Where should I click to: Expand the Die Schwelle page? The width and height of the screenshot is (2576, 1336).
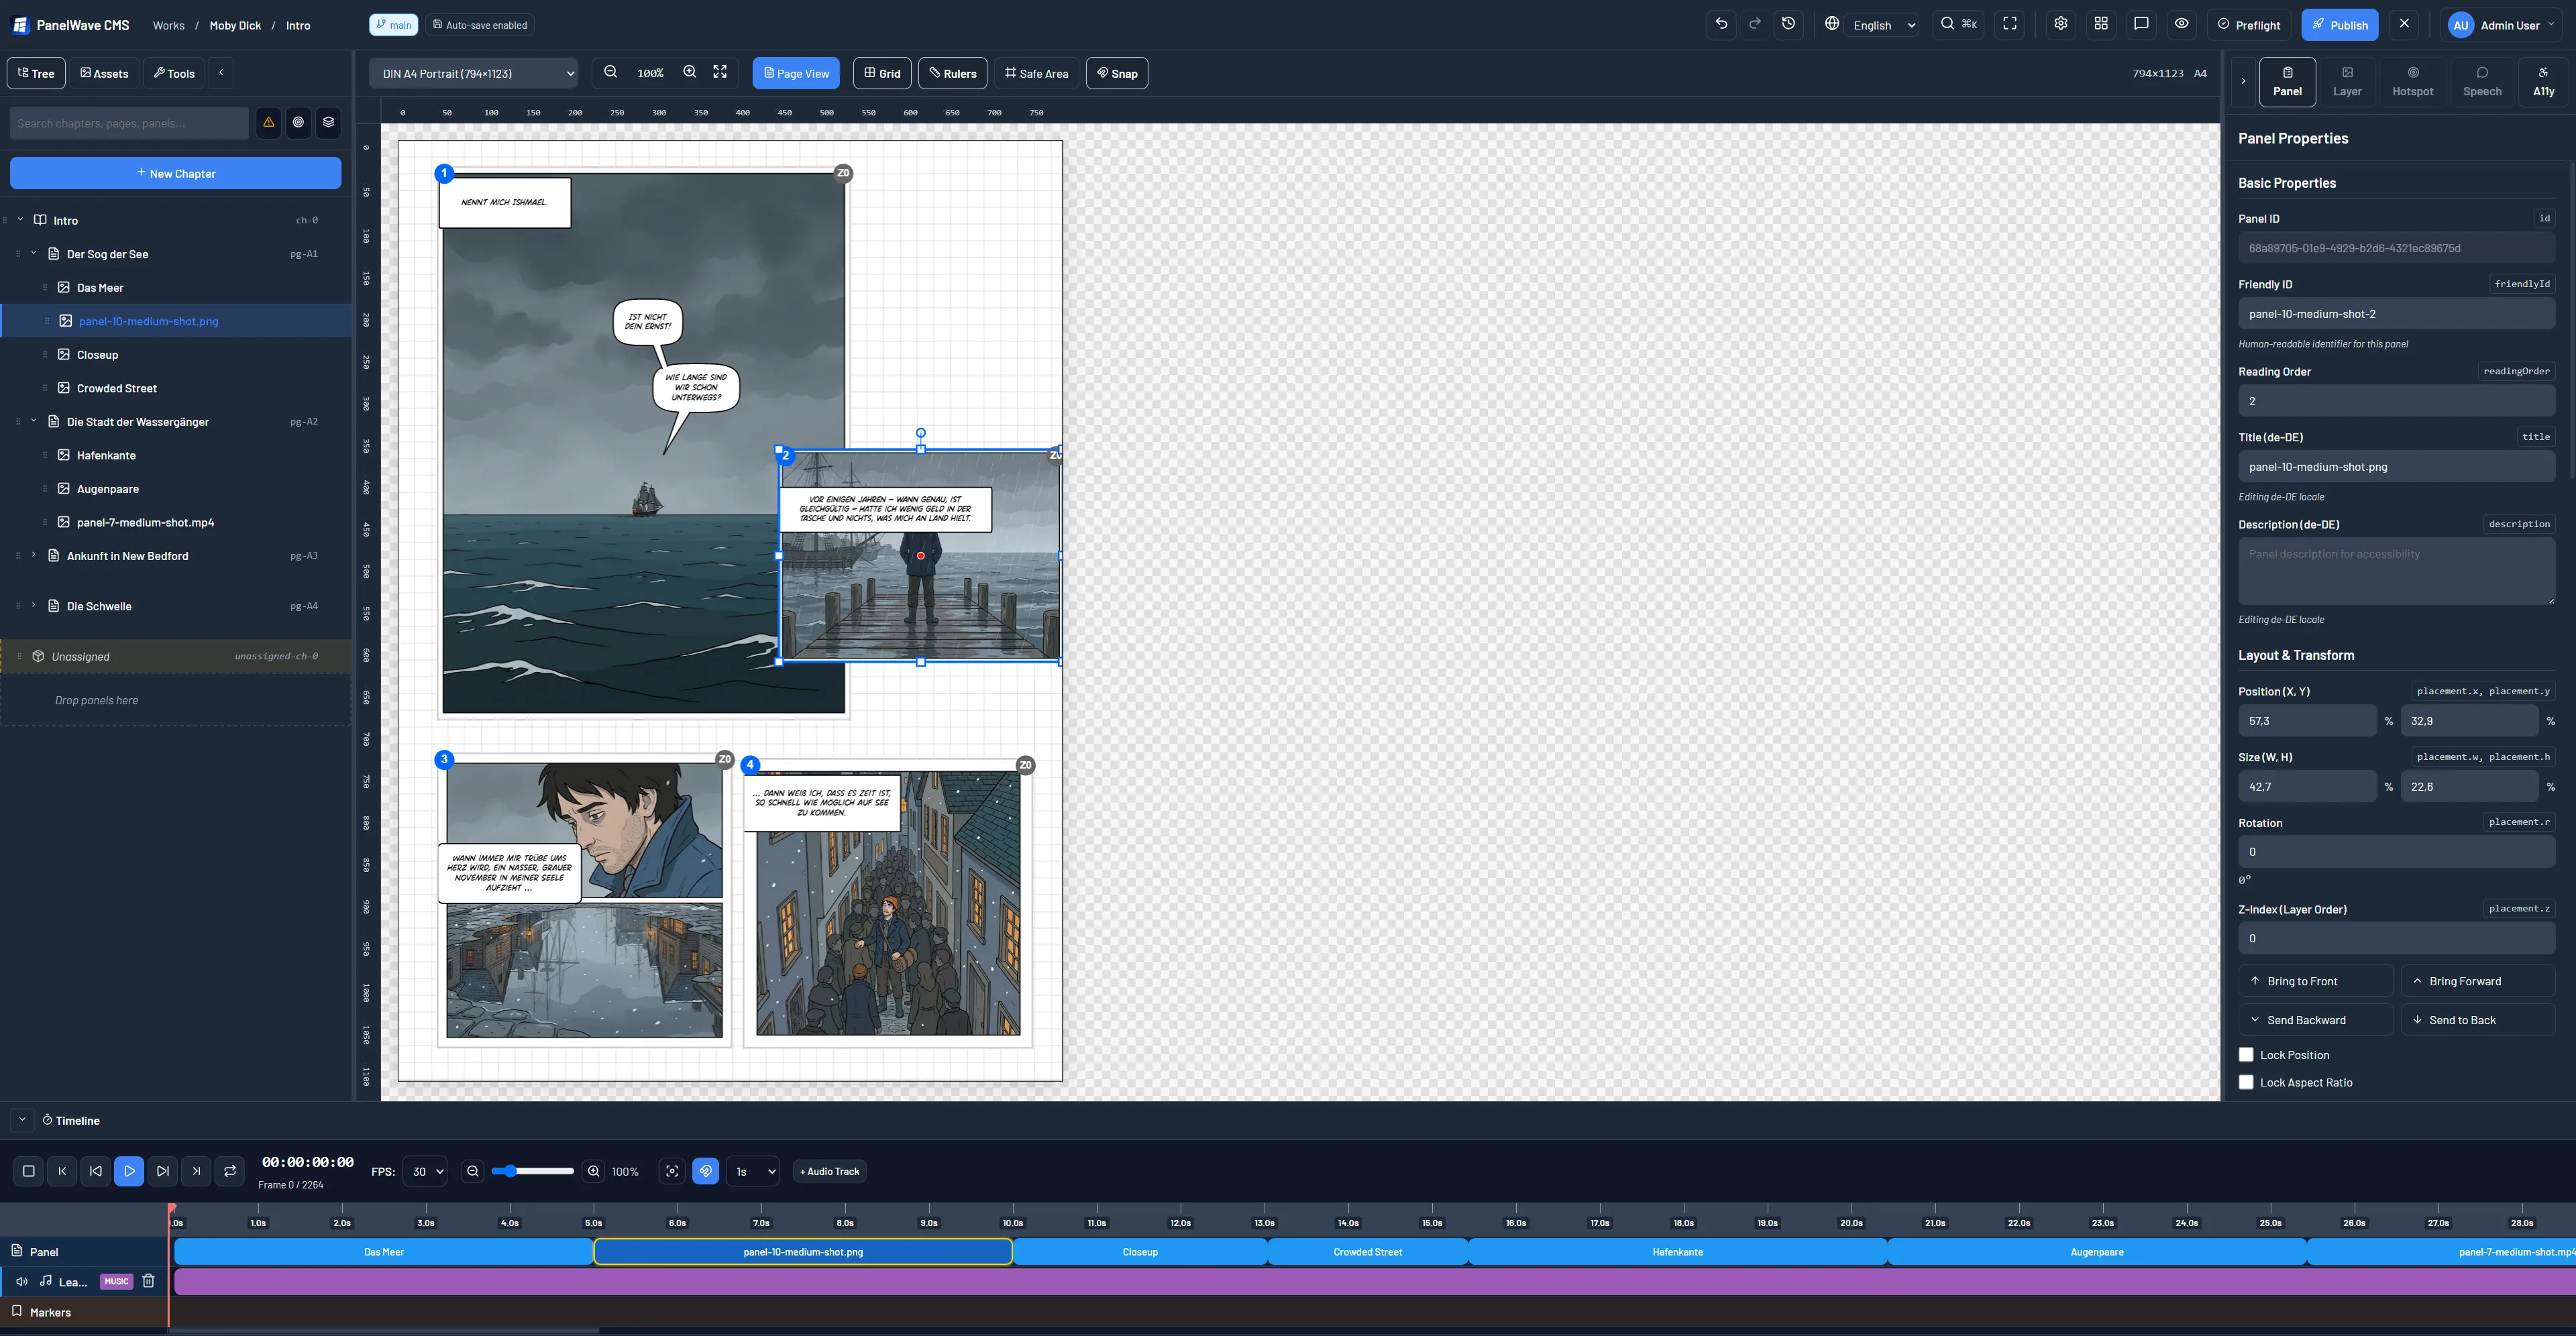[34, 605]
